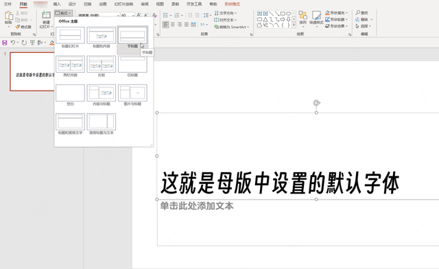Choose the Title Only (仅标题) layout
The height and width of the screenshot is (269, 439).
(132, 67)
